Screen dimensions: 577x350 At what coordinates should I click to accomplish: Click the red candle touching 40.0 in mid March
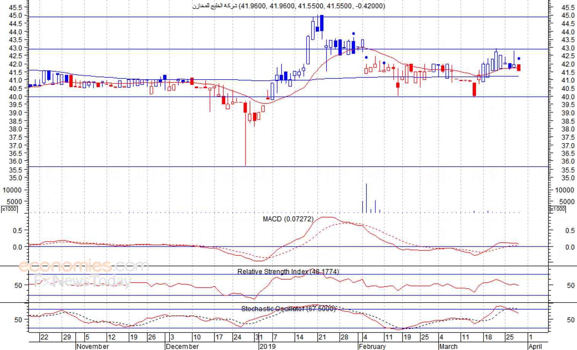[475, 89]
